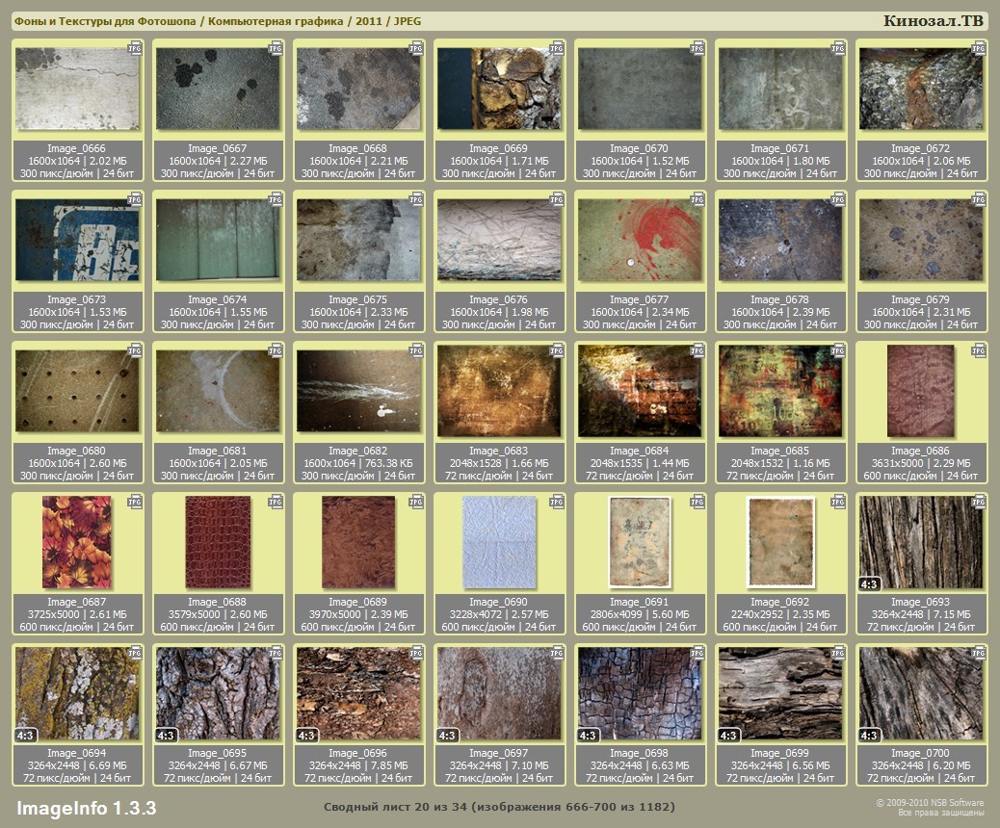The image size is (1000, 828).
Task: Click the JPG file icon on Image_0672
Action: pyautogui.click(x=978, y=47)
